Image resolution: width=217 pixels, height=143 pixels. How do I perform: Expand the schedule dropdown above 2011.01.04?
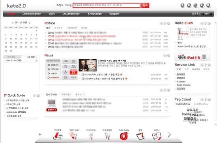pos(32,57)
